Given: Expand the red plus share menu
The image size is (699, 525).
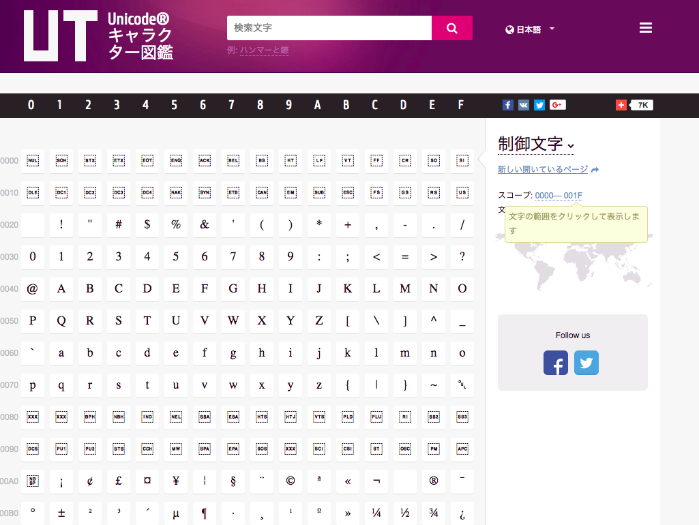Looking at the screenshot, I should [x=621, y=104].
